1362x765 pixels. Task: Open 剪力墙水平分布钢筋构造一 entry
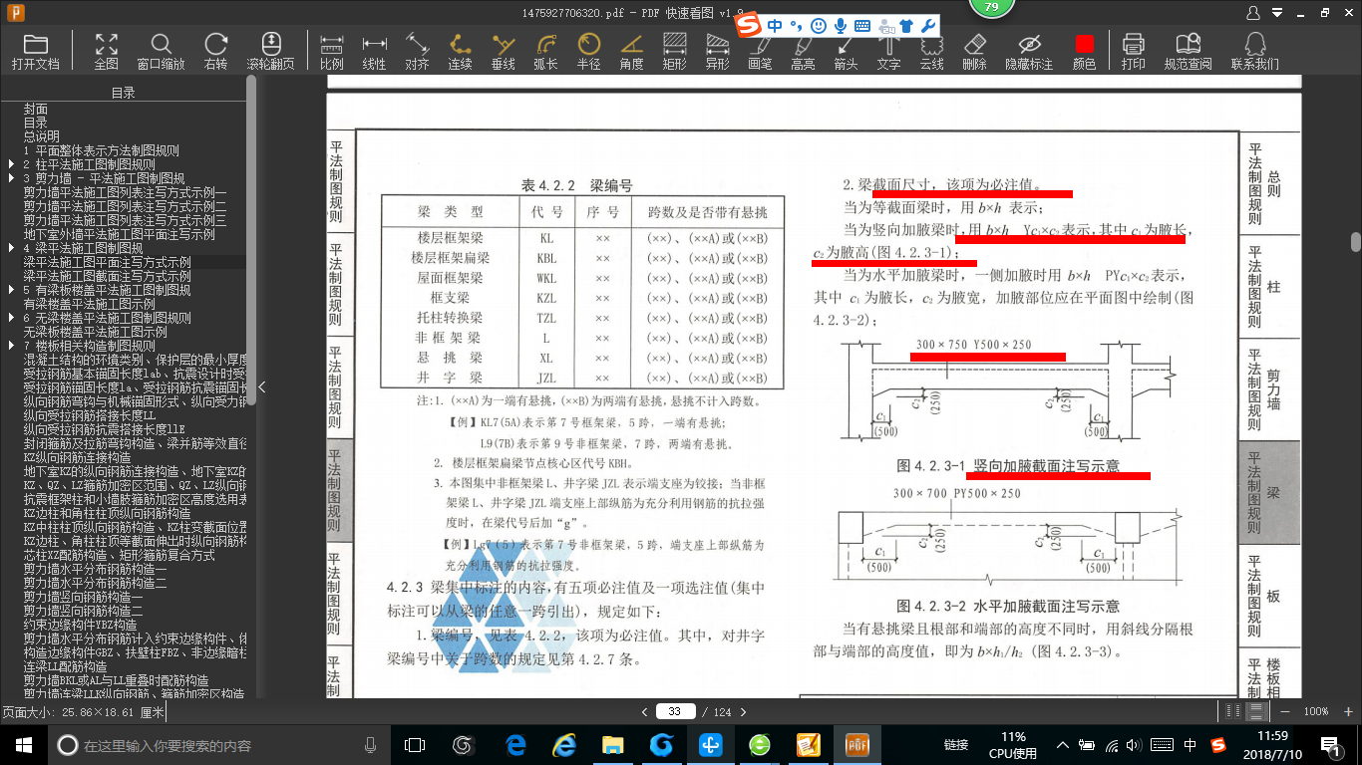tap(95, 569)
